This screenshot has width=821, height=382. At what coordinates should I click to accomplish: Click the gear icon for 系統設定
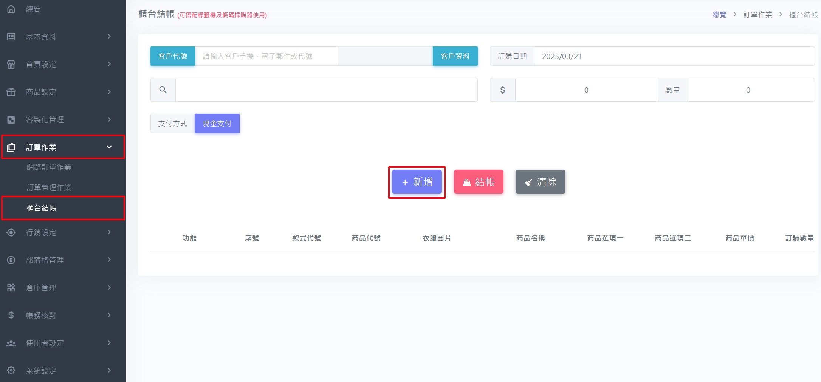click(11, 370)
